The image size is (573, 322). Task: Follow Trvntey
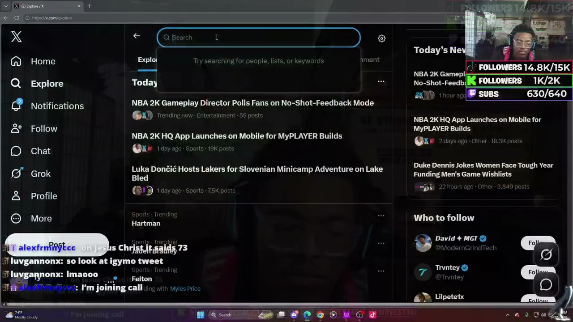(538, 272)
